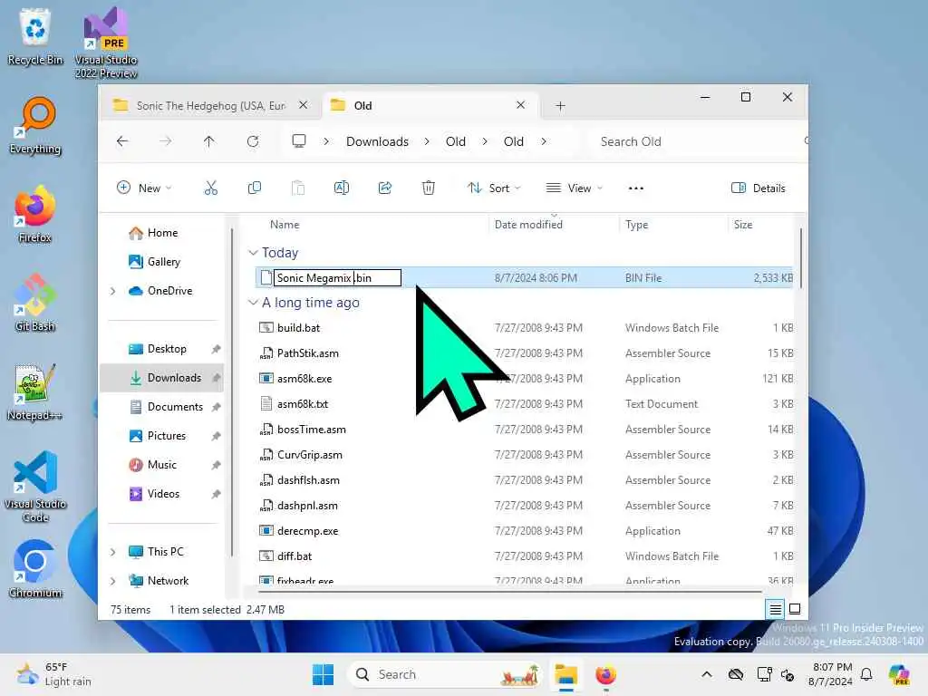This screenshot has width=928, height=696.
Task: Sort by Date modified column header
Action: click(528, 225)
